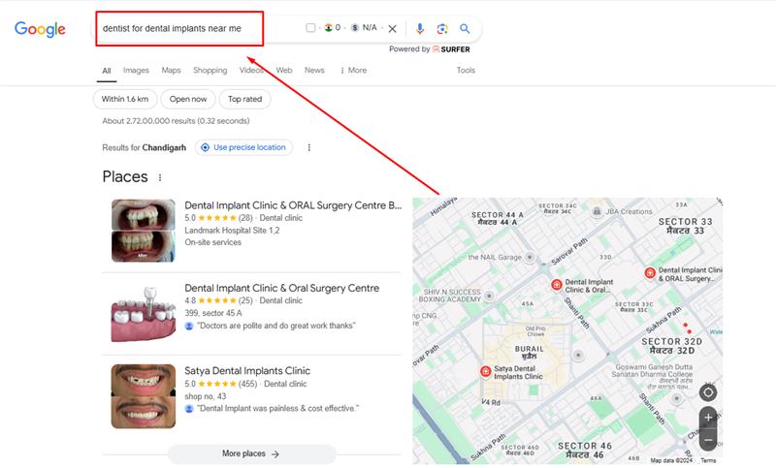Tick the Surfer checkbox in search bar
This screenshot has width=776, height=468.
pyautogui.click(x=310, y=28)
